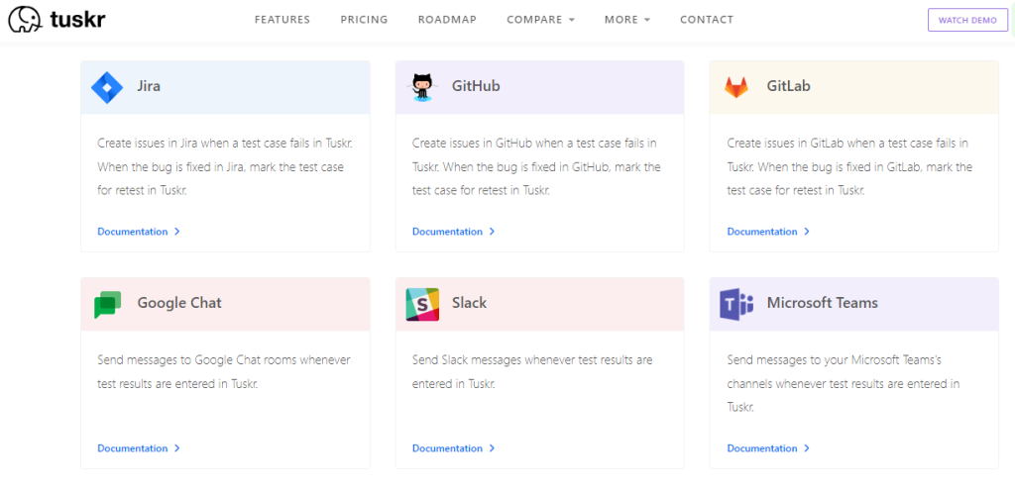
Task: Click the Slack logo icon
Action: tap(422, 304)
